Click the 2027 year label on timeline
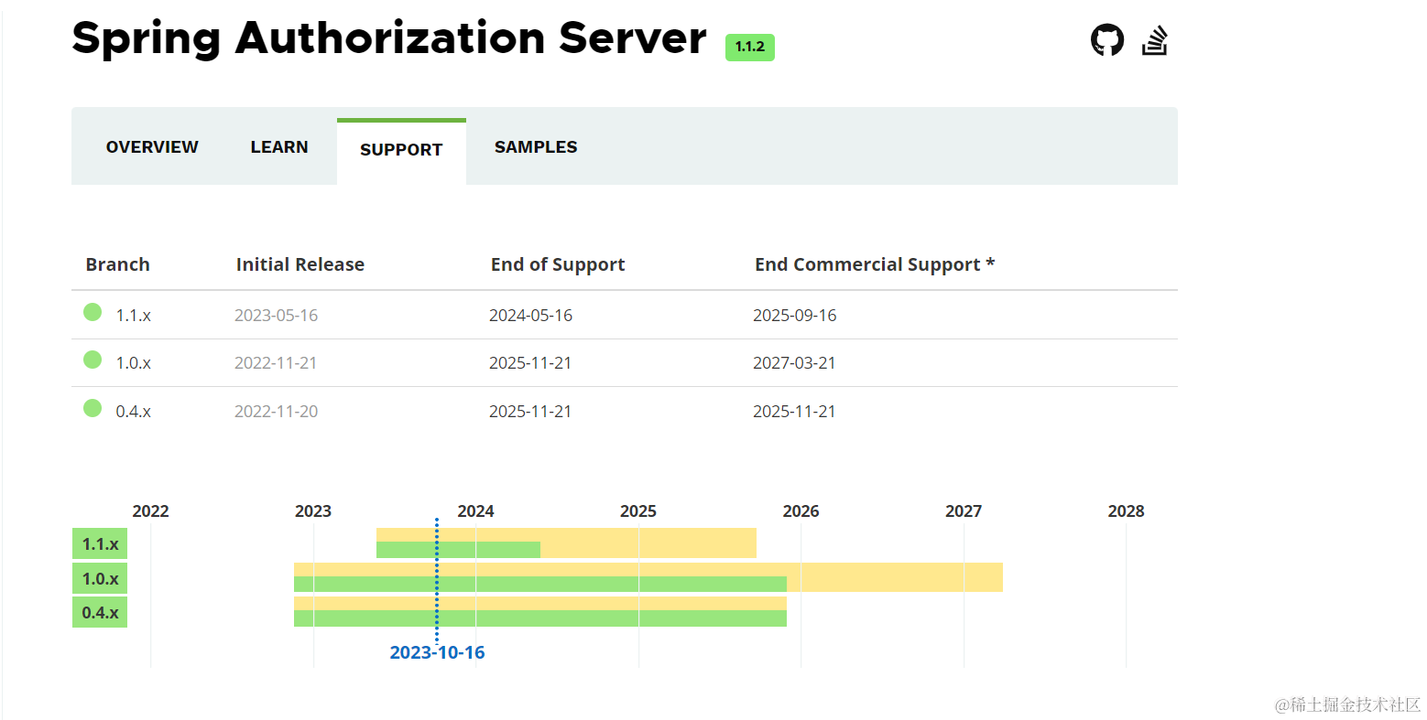The image size is (1427, 720). coord(964,511)
